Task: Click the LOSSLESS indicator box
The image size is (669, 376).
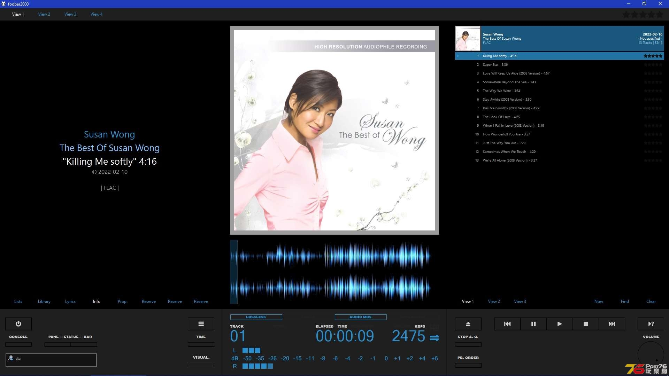Action: (256, 317)
